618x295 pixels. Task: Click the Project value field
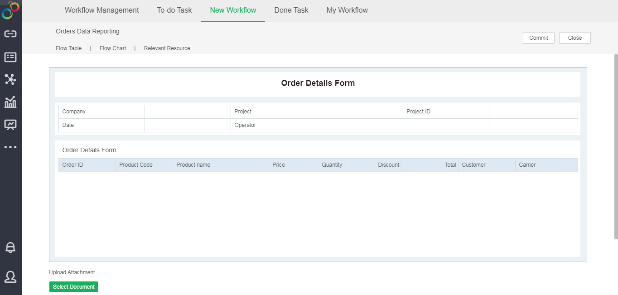360,112
